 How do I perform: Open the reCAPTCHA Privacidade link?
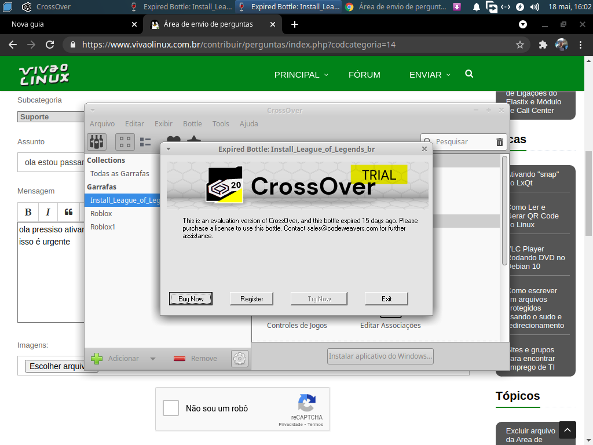(x=291, y=425)
